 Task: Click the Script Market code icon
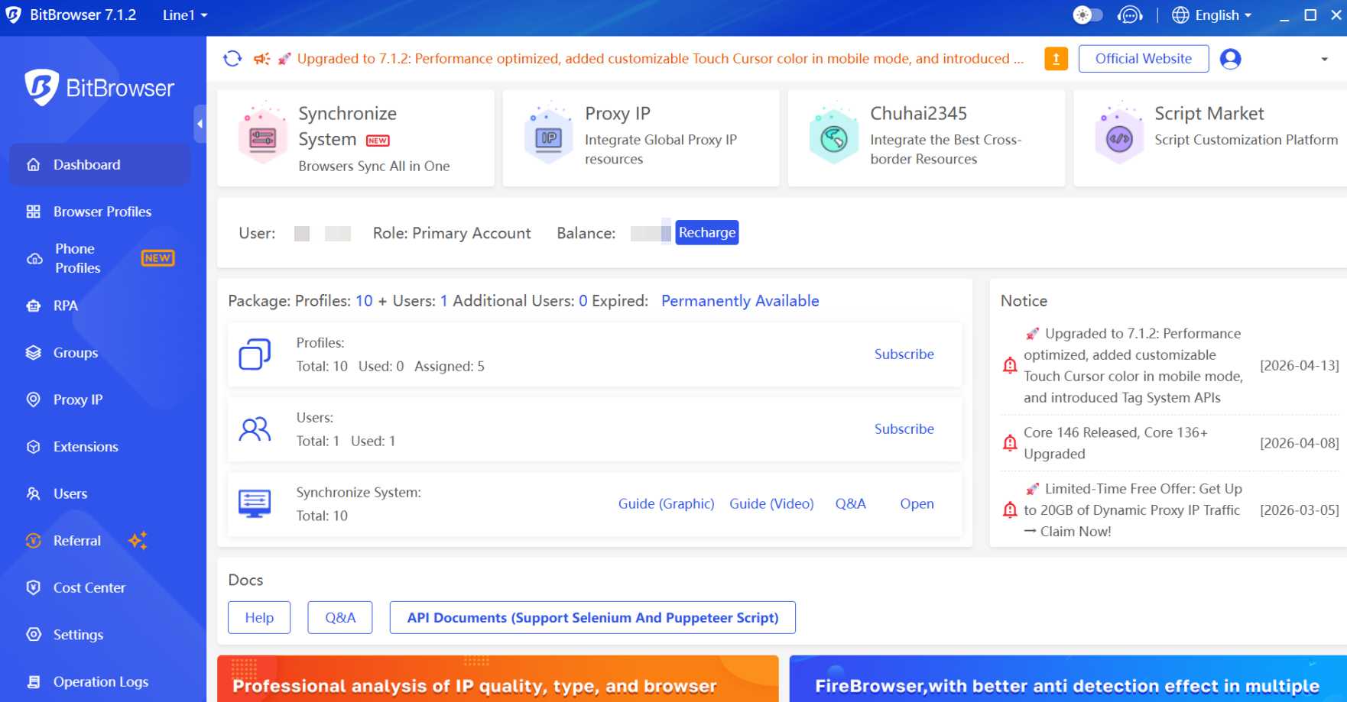pyautogui.click(x=1119, y=138)
